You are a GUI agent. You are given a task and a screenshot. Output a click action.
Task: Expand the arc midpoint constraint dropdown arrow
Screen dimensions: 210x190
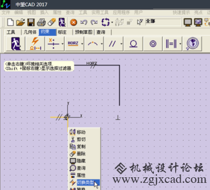click(102, 44)
